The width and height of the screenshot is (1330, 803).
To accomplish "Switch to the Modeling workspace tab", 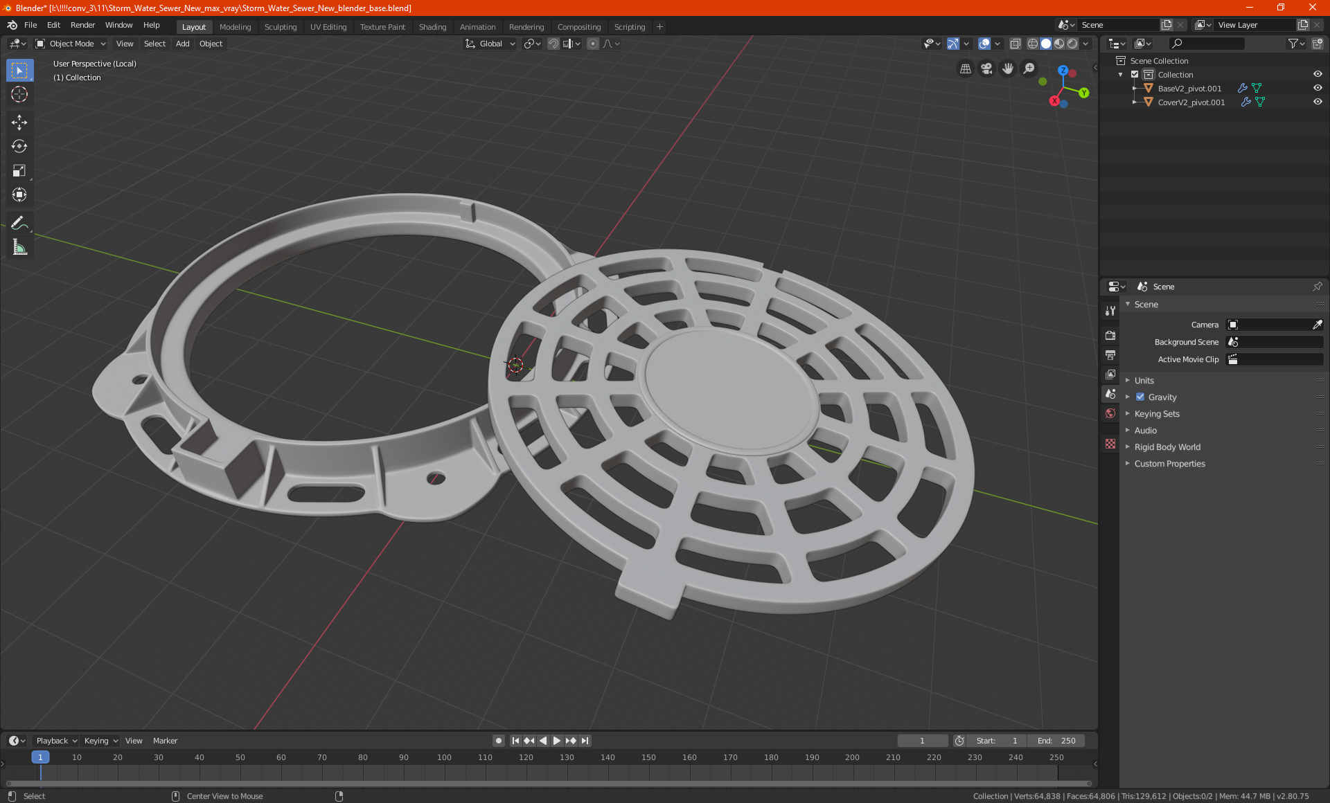I will click(x=235, y=27).
